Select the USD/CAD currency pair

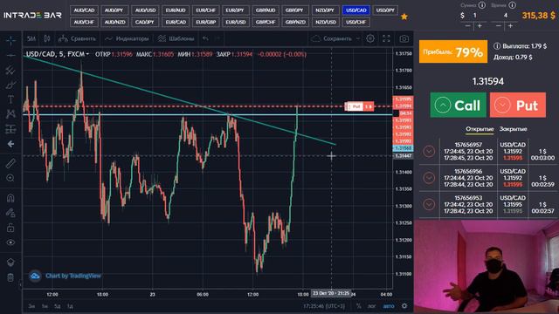pos(356,10)
